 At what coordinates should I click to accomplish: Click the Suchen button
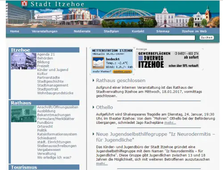point(206,38)
